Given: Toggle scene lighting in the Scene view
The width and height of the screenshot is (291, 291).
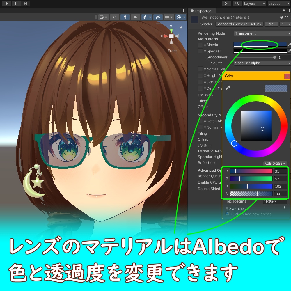Looking at the screenshot, I should click(x=125, y=17).
